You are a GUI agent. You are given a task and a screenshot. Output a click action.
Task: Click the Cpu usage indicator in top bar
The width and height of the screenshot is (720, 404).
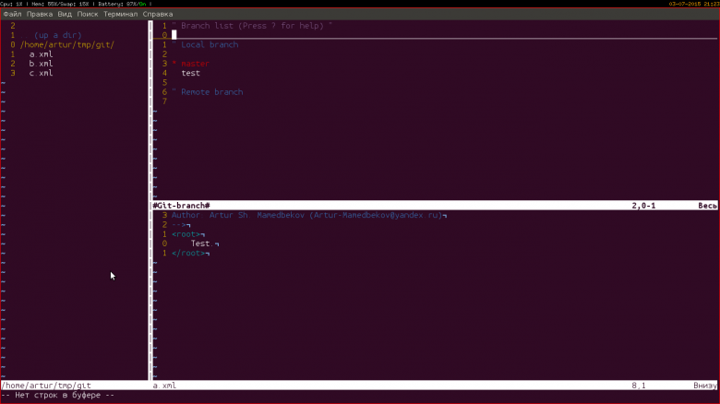[x=11, y=4]
